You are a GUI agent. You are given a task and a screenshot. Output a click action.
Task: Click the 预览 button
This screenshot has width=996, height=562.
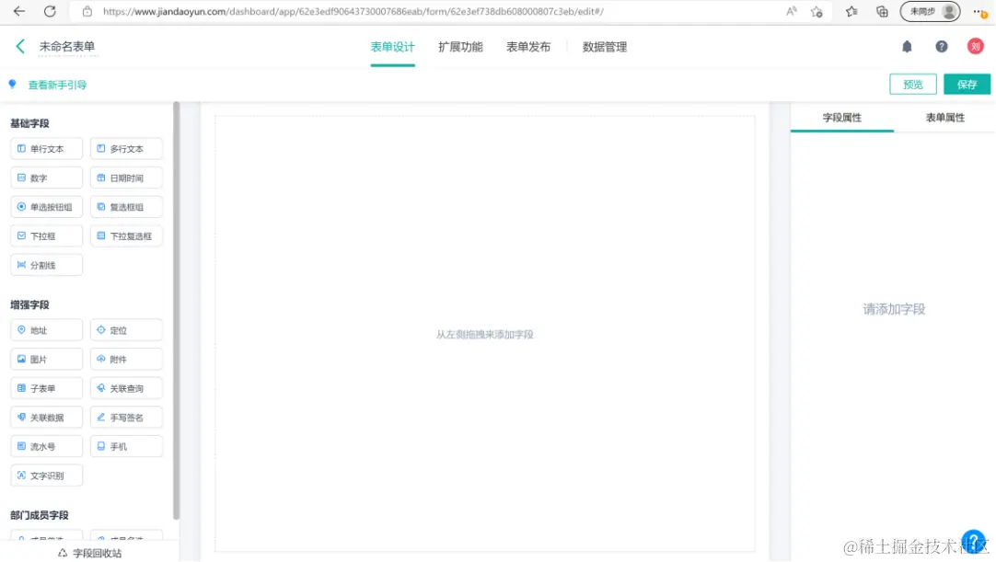[913, 85]
